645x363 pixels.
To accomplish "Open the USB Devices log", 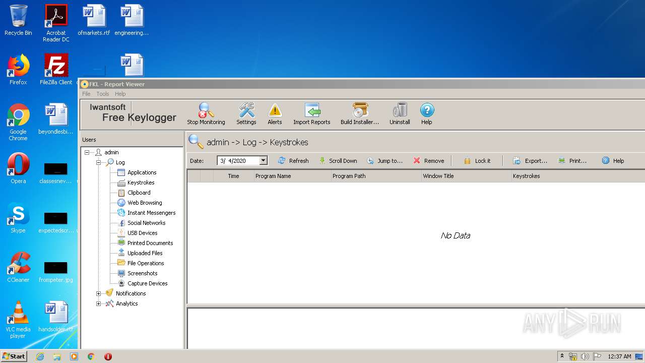I will (x=142, y=233).
